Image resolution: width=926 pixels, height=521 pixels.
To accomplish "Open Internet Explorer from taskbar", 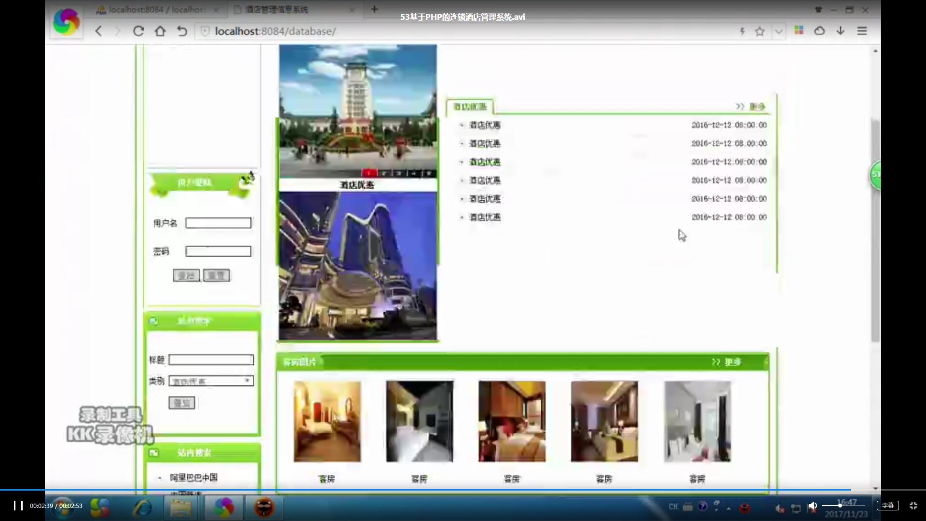I will click(142, 507).
